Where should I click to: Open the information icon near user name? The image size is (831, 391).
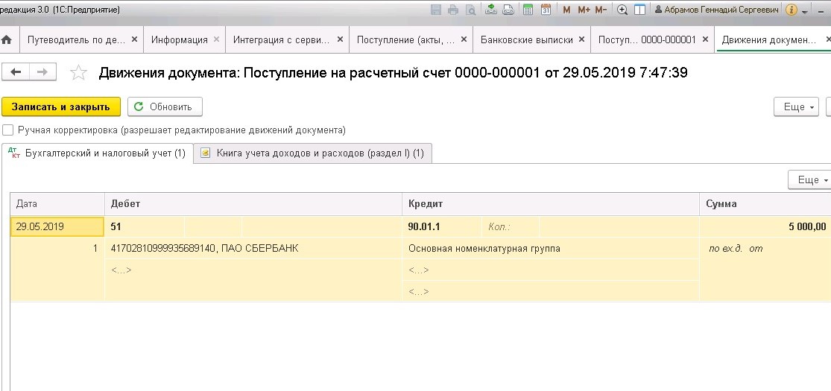[x=791, y=10]
